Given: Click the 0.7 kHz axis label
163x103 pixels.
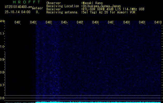Looking at the screenshot, I should coord(2,85).
